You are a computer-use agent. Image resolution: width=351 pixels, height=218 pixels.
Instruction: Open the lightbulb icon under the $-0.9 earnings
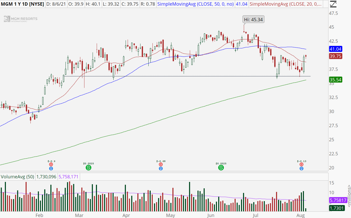tap(51, 168)
